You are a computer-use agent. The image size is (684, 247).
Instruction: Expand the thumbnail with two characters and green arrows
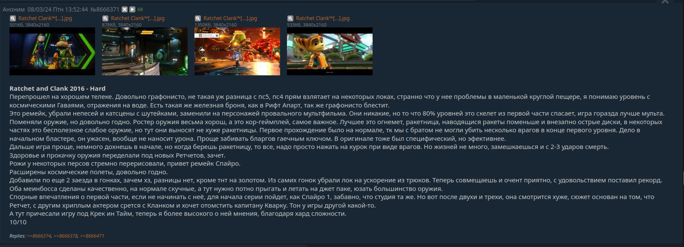coord(52,51)
